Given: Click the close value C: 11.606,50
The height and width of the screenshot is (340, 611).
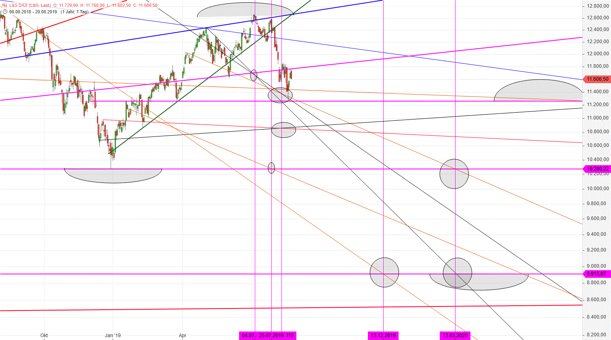Looking at the screenshot, I should [x=145, y=6].
